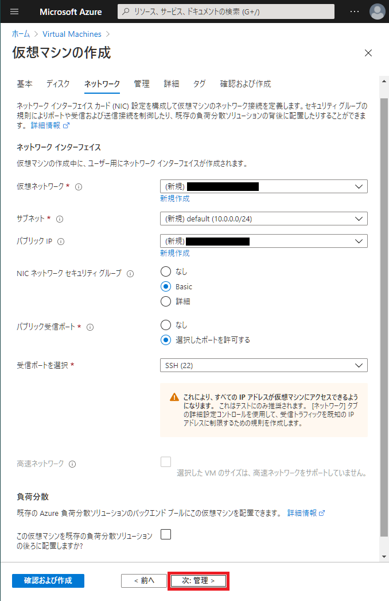Open the top bar ellipsis menu
The image size is (389, 601).
point(355,12)
